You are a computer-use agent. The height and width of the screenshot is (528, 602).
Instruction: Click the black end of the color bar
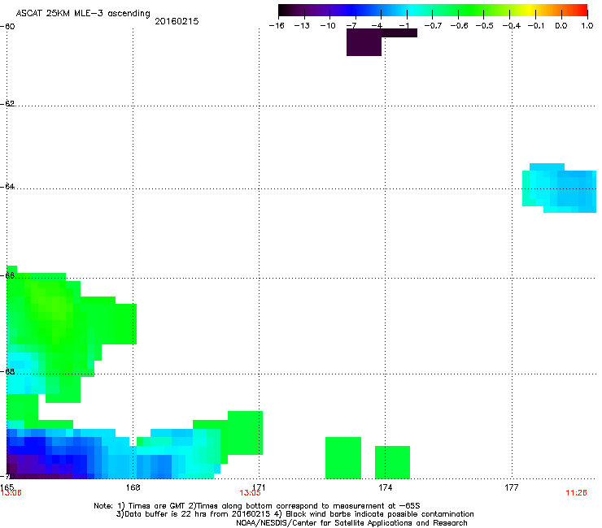285,11
